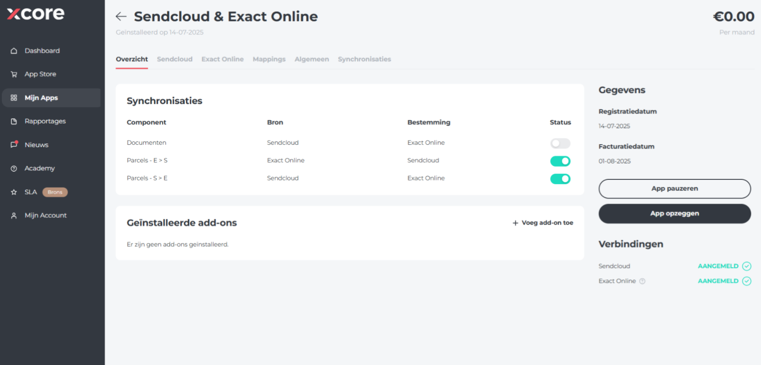Viewport: 761px width, 365px height.
Task: Click the Status column header
Action: (560, 122)
